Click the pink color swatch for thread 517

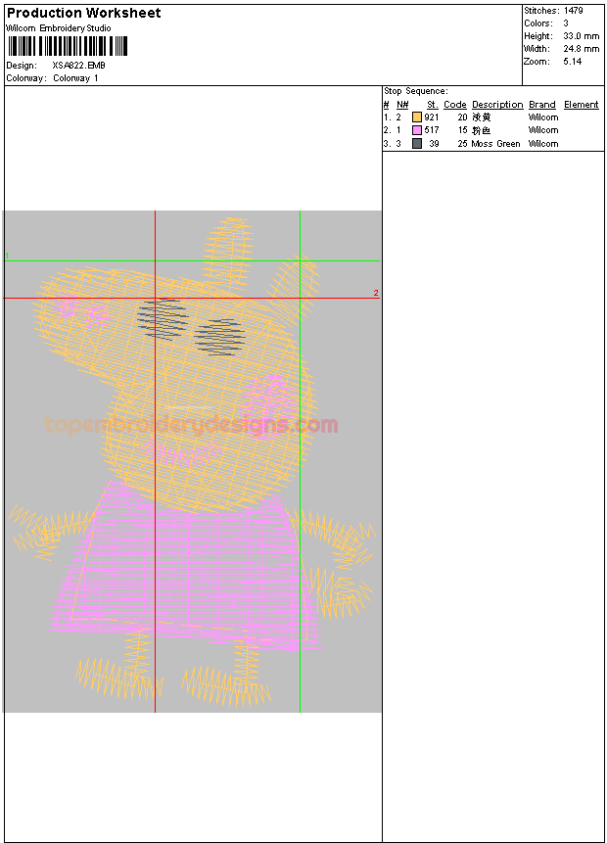click(417, 130)
